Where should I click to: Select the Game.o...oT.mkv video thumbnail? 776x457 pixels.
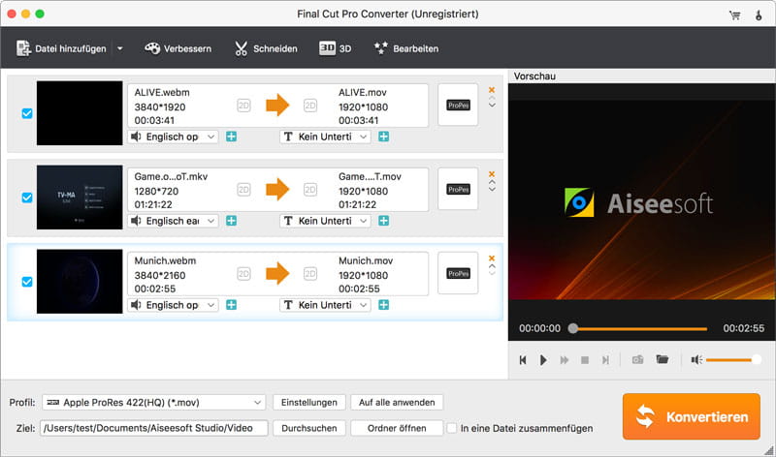pos(80,198)
